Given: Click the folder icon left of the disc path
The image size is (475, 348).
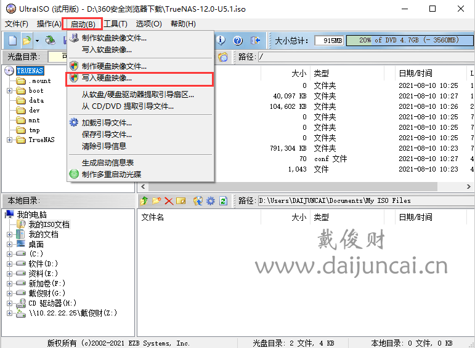Looking at the screenshot, I should [222, 57].
